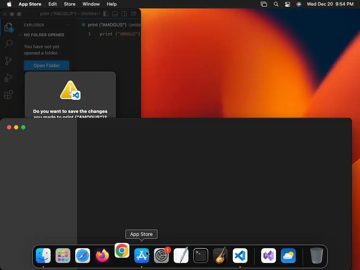Open Customize Layout icon in VS Code title bar

[133, 14]
